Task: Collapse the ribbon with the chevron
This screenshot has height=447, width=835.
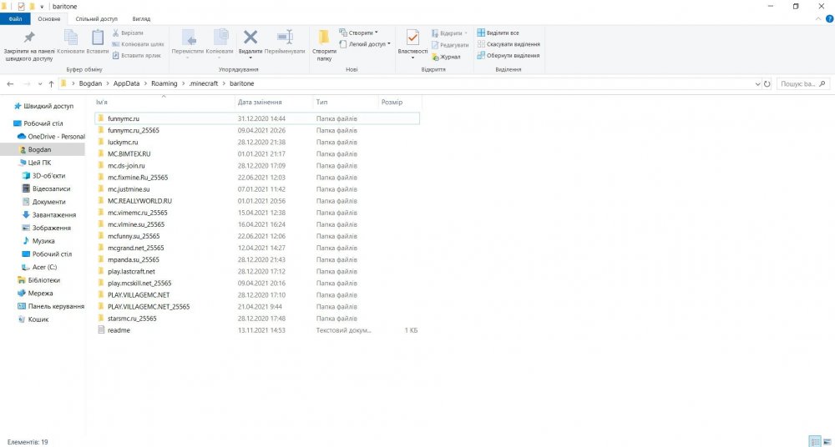Action: tap(819, 18)
